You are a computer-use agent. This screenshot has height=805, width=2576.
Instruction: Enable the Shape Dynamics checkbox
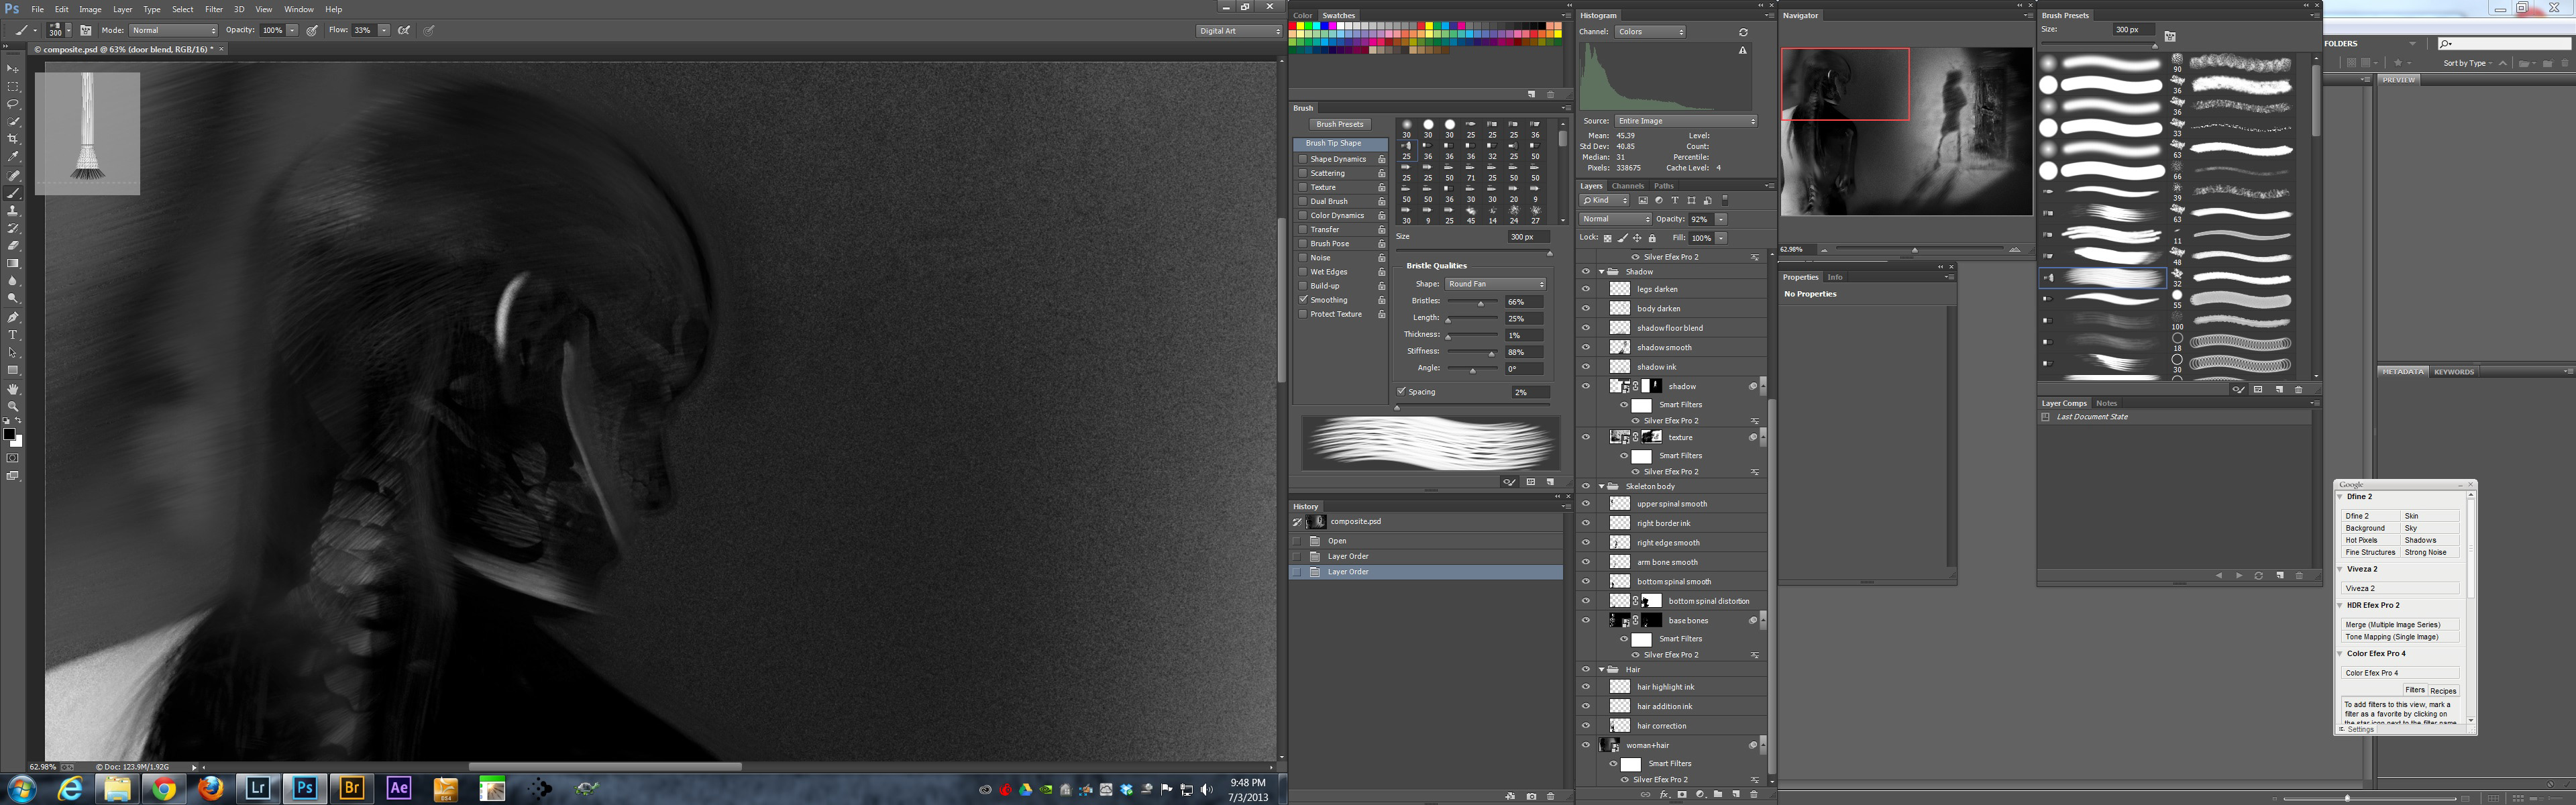pyautogui.click(x=1303, y=159)
